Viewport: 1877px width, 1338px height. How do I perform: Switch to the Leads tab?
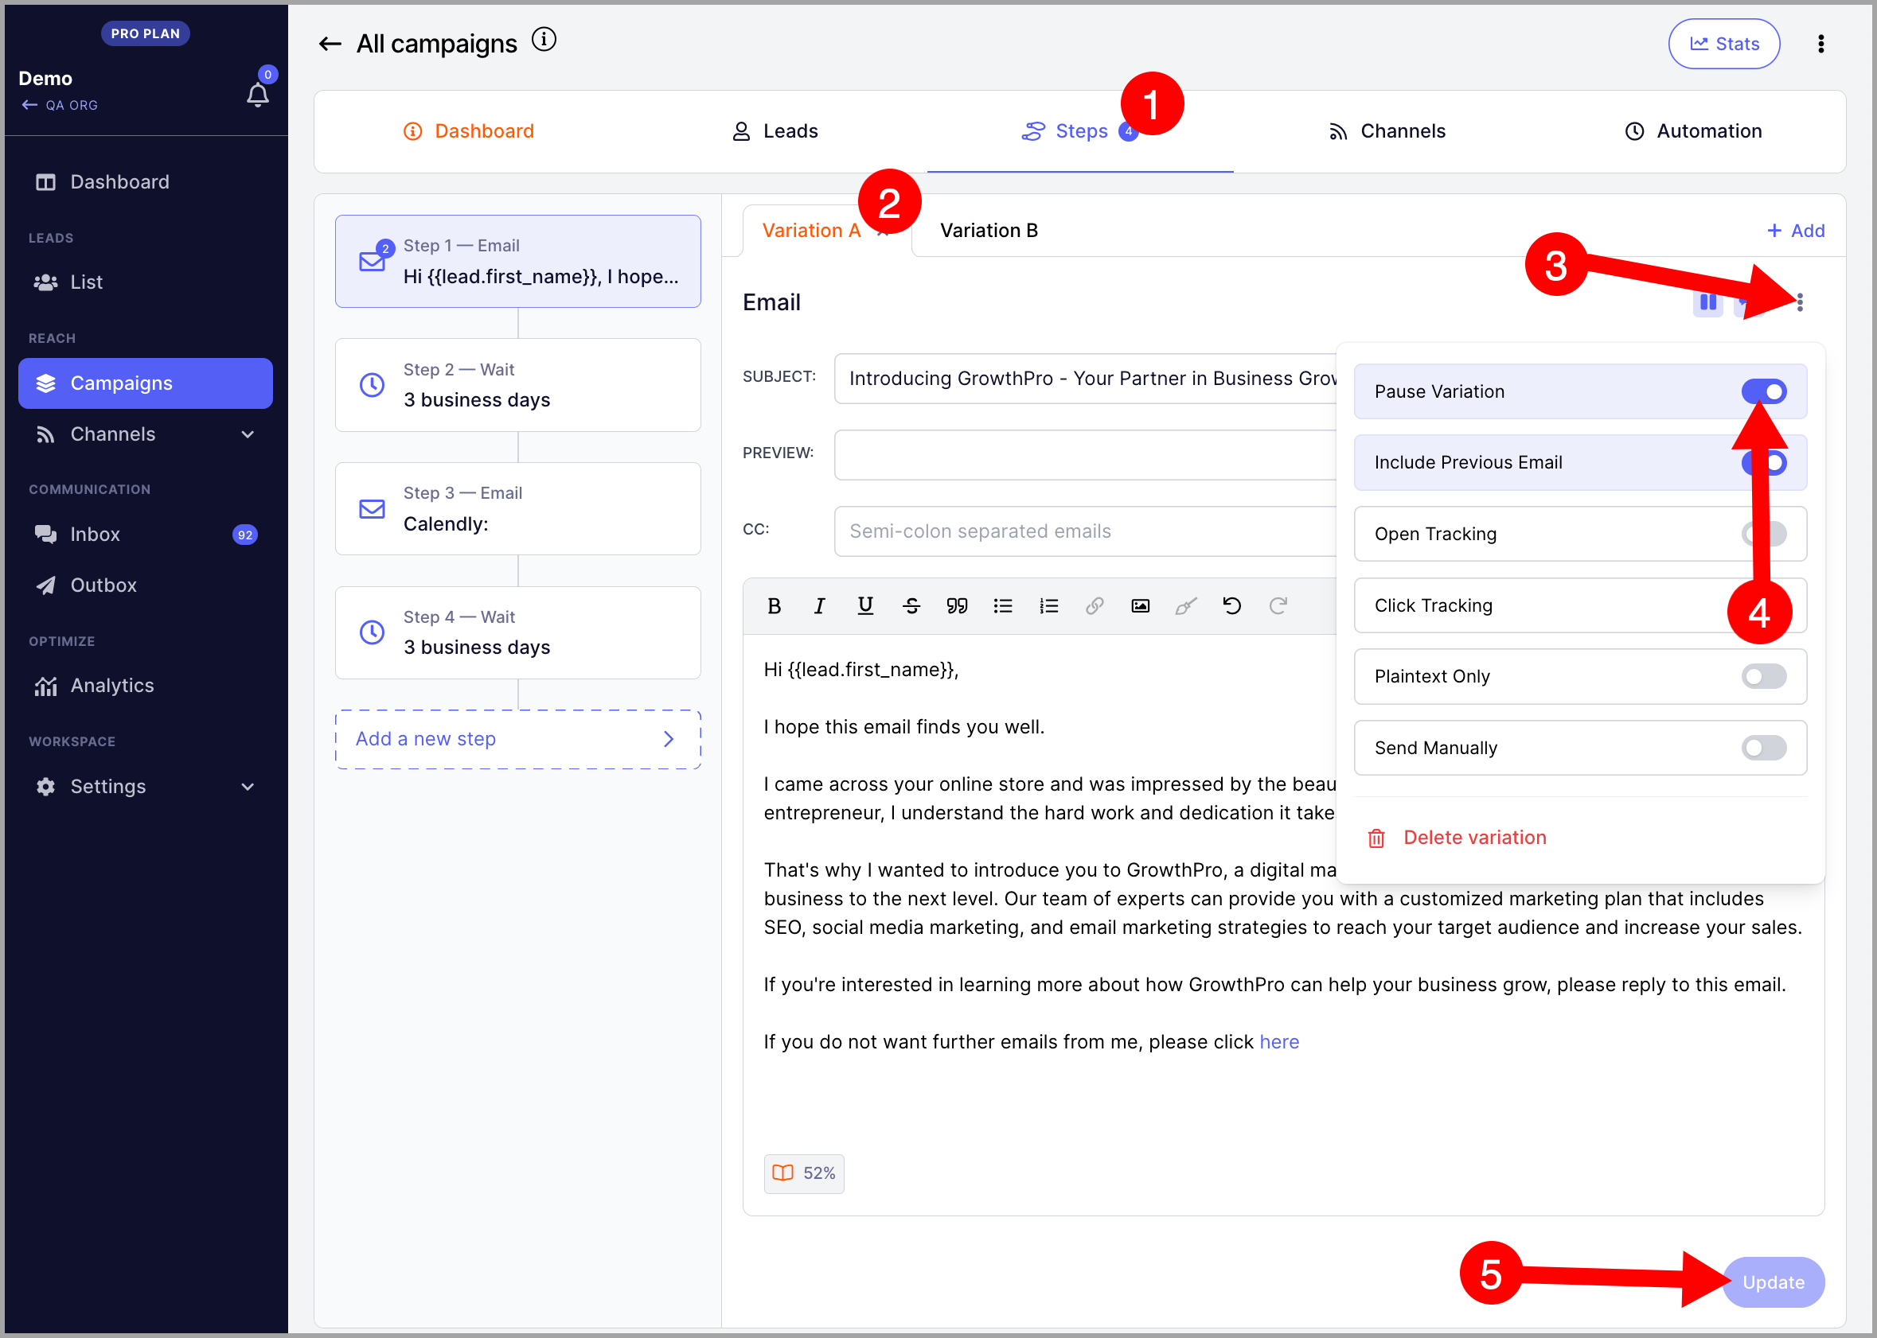[x=775, y=132]
